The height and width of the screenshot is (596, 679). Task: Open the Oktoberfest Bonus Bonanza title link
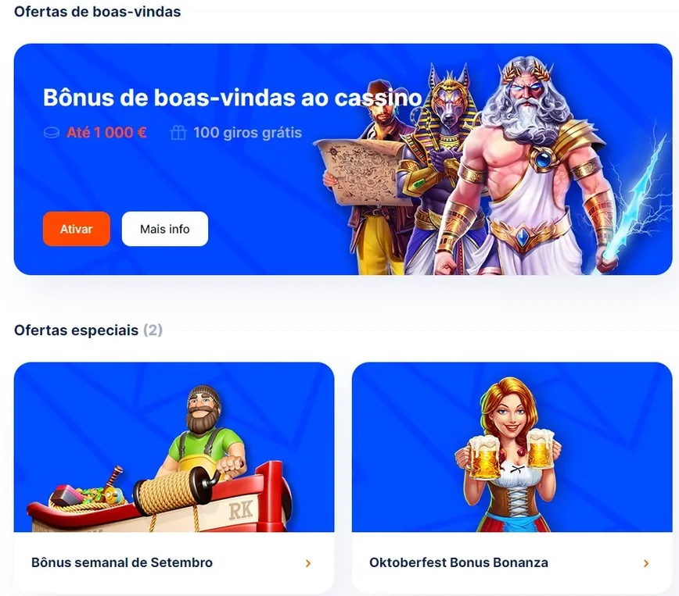(458, 562)
